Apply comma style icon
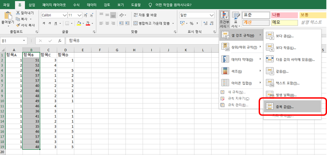The height and width of the screenshot is (155, 327). click(x=197, y=23)
